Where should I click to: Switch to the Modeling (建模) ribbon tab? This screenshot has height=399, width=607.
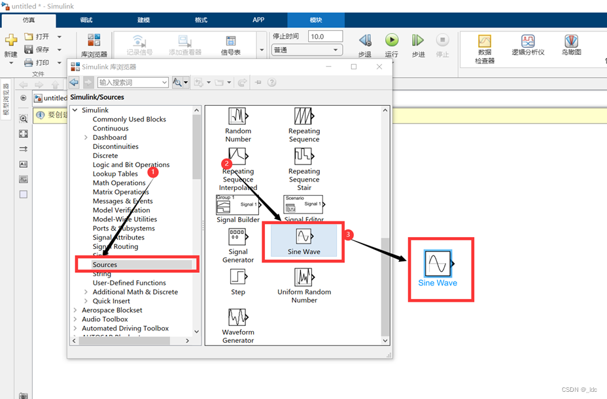pyautogui.click(x=144, y=20)
